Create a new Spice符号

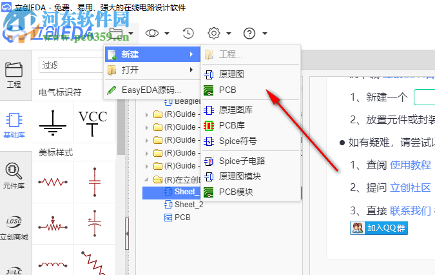251,141
